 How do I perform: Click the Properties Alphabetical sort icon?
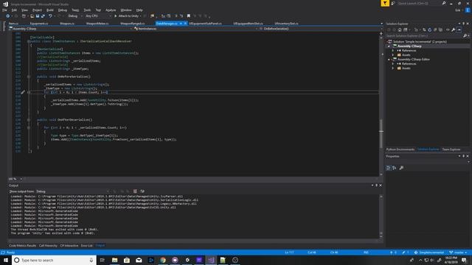(395, 168)
